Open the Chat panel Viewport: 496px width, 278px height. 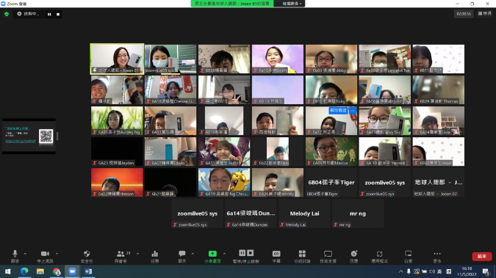(182, 256)
